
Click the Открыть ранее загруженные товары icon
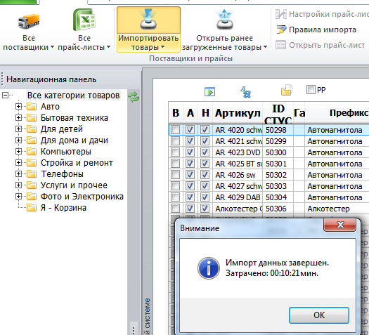click(x=225, y=20)
